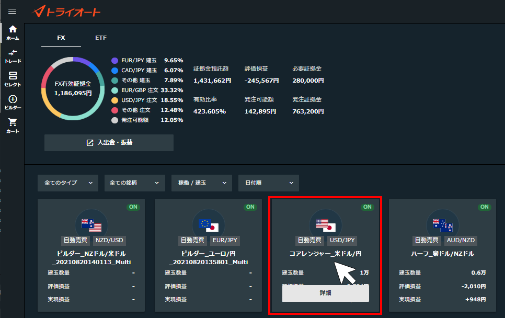Toggle ON badge for USD/JPY card

[367, 207]
